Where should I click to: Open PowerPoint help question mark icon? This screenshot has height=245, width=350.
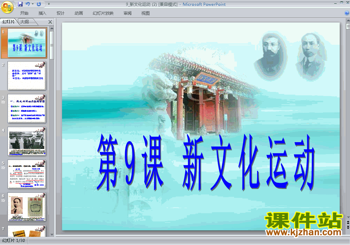pos(347,13)
